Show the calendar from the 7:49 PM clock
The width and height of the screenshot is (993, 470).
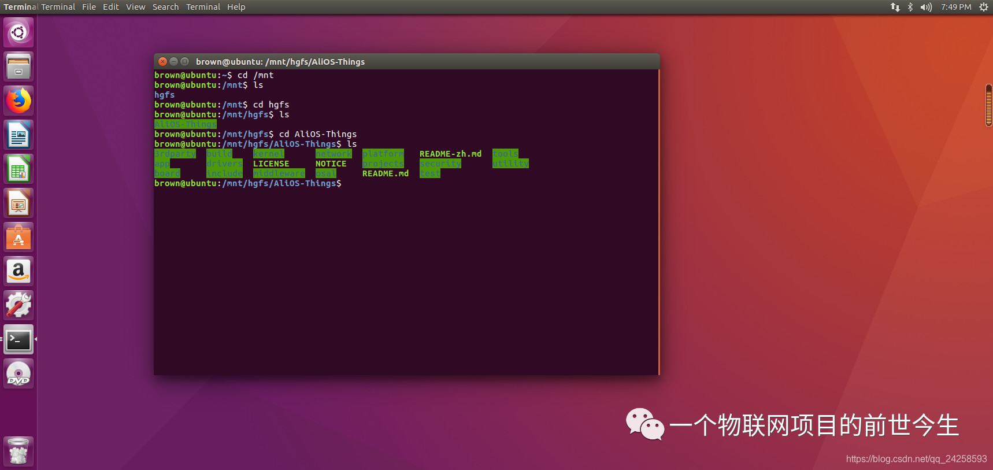click(956, 7)
